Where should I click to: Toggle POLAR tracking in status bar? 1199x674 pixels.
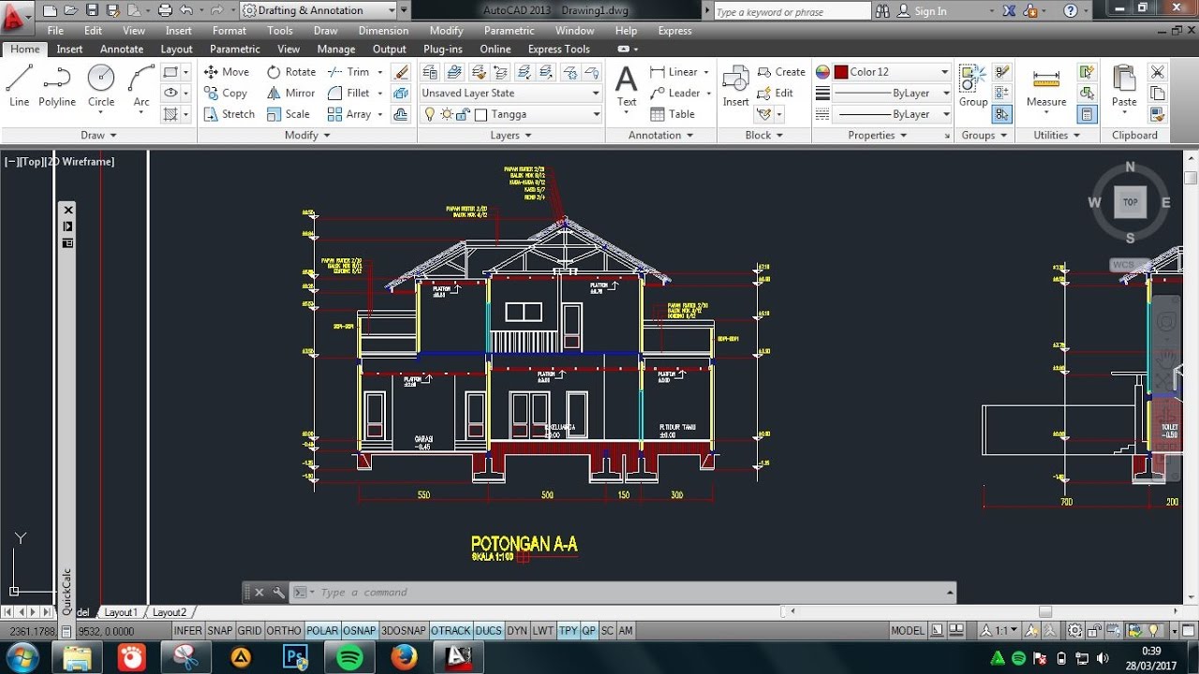pyautogui.click(x=322, y=631)
